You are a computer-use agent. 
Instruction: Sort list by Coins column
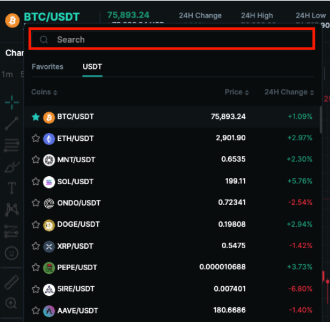pos(44,92)
